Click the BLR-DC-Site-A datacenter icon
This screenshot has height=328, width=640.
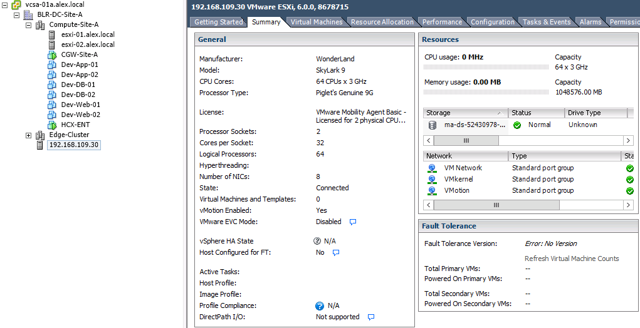[28, 14]
